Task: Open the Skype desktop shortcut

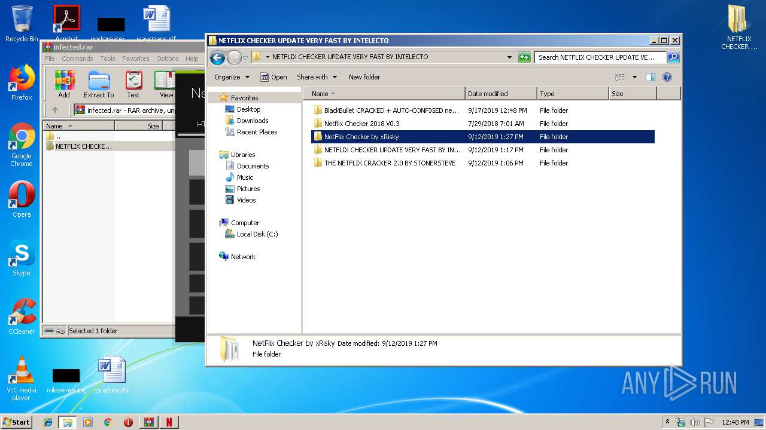Action: pos(22,258)
